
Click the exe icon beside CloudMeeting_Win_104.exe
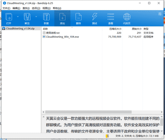coord(44,37)
